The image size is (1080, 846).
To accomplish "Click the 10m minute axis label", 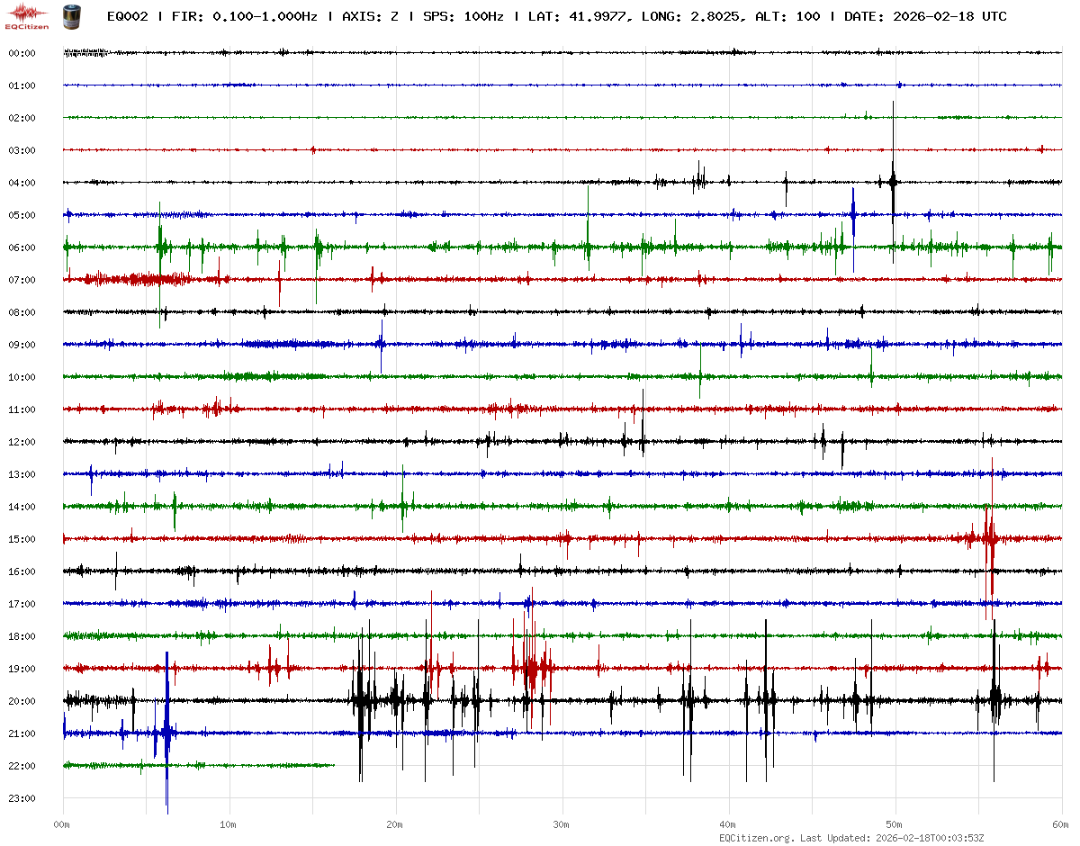I will (x=229, y=824).
